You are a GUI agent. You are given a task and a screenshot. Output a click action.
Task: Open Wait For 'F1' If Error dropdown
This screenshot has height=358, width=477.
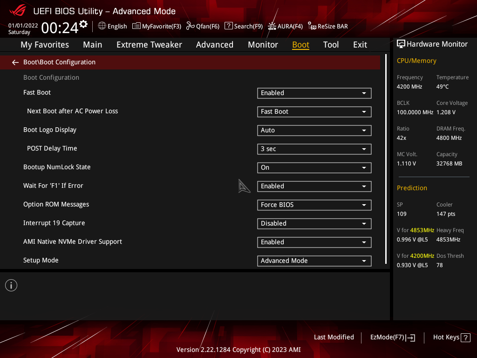point(314,186)
